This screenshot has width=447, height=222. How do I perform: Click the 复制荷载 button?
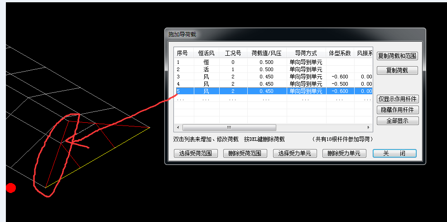tap(397, 71)
